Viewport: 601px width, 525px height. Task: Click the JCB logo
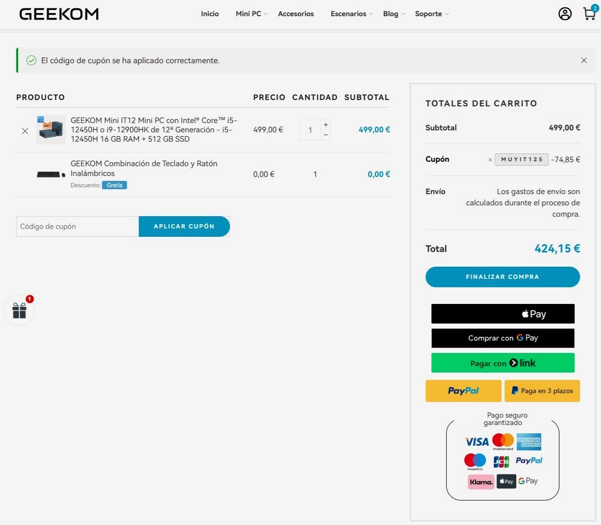[501, 462]
